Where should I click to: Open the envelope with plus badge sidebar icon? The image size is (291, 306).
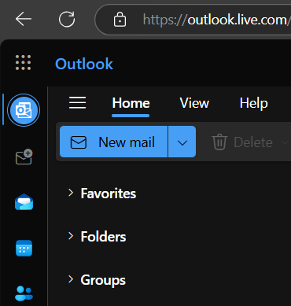click(x=24, y=157)
